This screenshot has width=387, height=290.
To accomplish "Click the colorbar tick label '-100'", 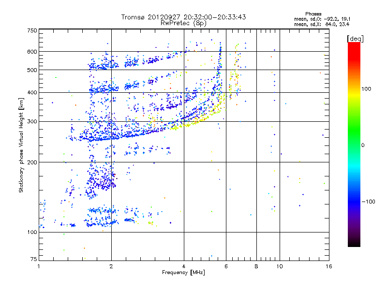I will pyautogui.click(x=368, y=202).
